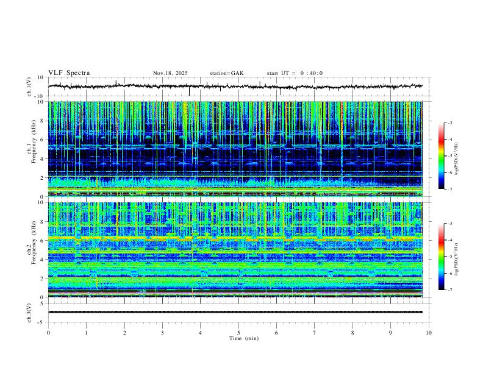Image resolution: width=483 pixels, height=373 pixels.
Task: Click the ch.2 spectrogram color scale bar
Action: click(441, 257)
